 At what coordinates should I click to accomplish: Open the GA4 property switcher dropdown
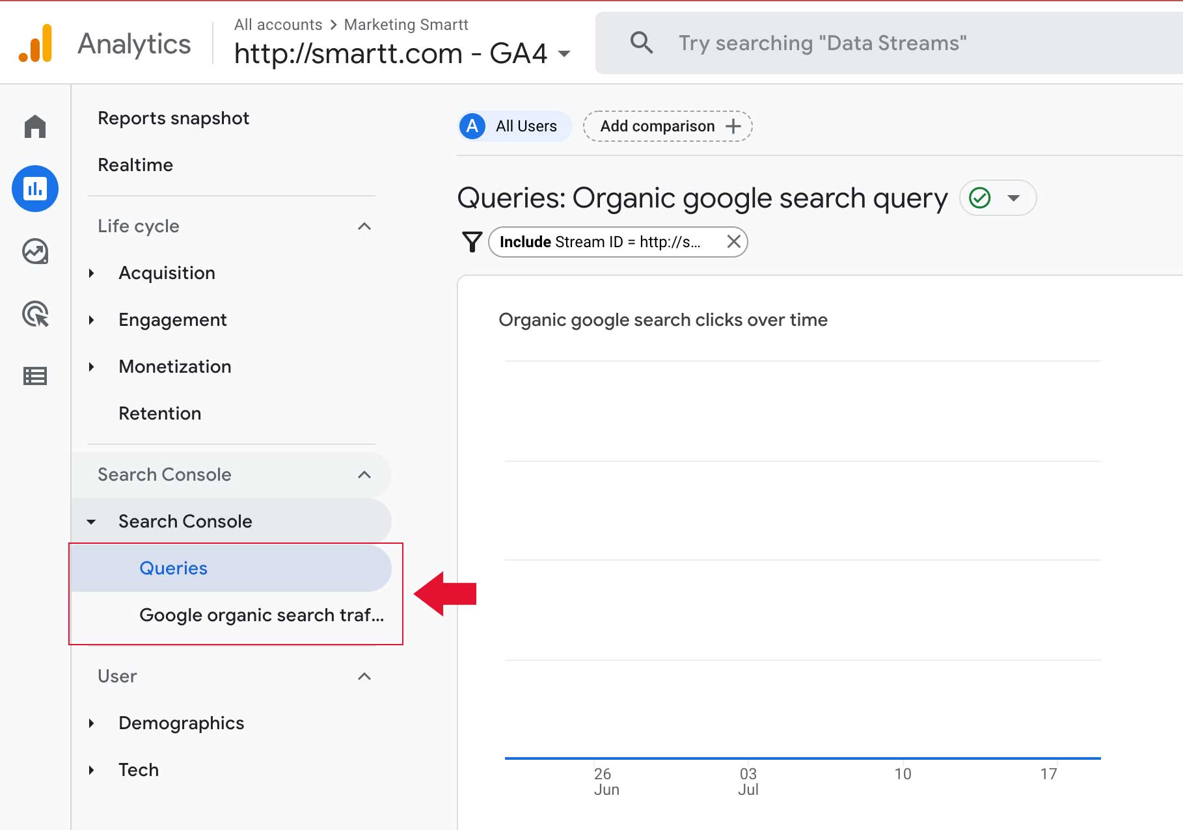coord(564,55)
